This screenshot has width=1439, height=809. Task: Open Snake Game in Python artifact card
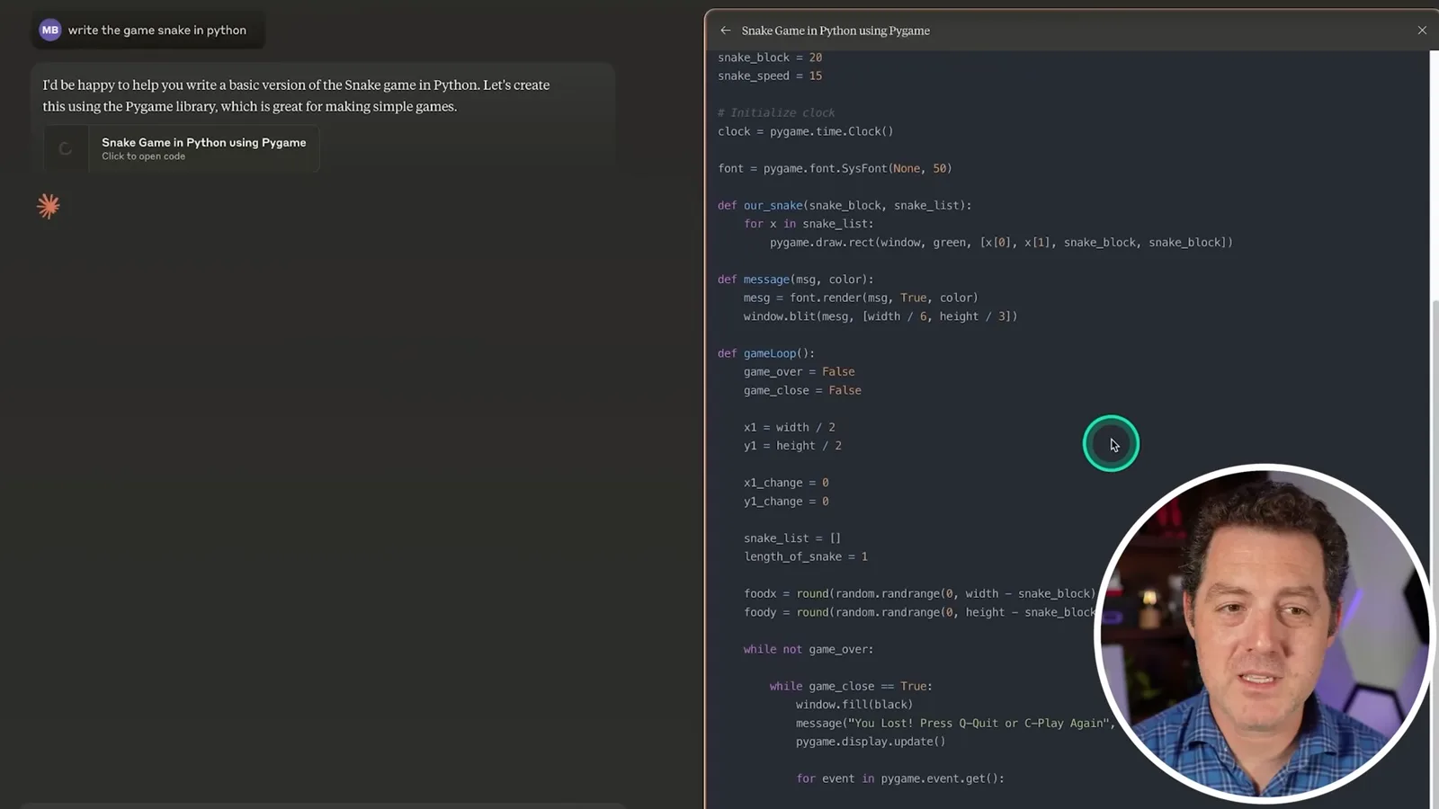click(x=182, y=148)
